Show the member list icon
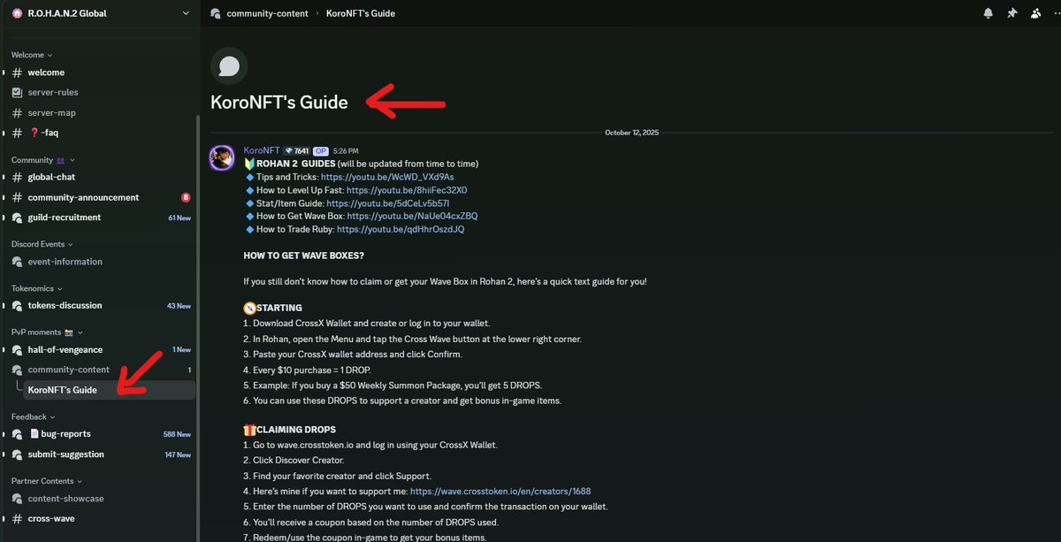The width and height of the screenshot is (1061, 542). click(x=1035, y=13)
